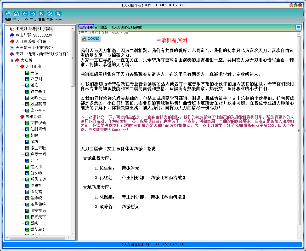Click the tree panel horizontal scrollbar thumb

click(37, 238)
